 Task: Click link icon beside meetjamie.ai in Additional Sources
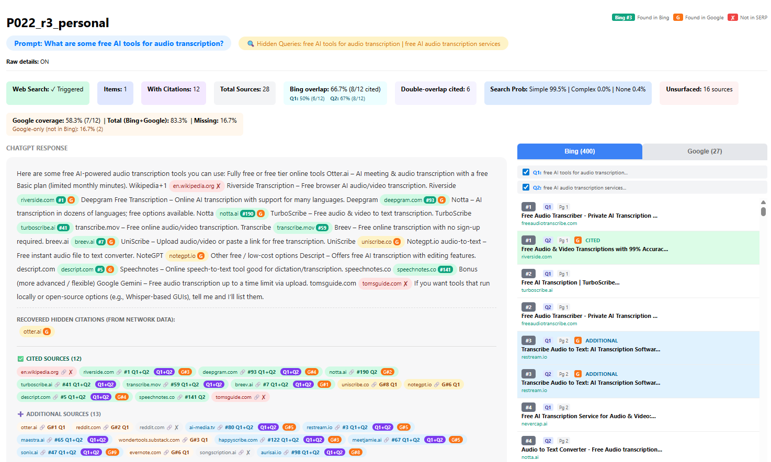point(387,440)
